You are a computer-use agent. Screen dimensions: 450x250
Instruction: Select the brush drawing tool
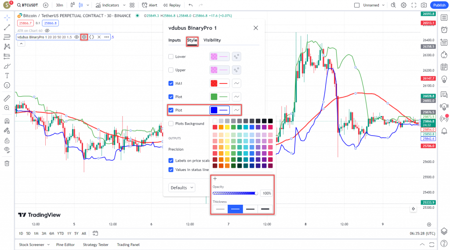tap(7, 66)
